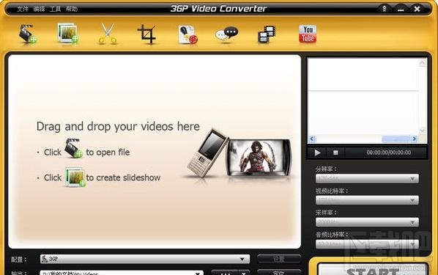This screenshot has width=438, height=275.
Task: Click the browse '...' button next to output path
Action: [x=225, y=273]
